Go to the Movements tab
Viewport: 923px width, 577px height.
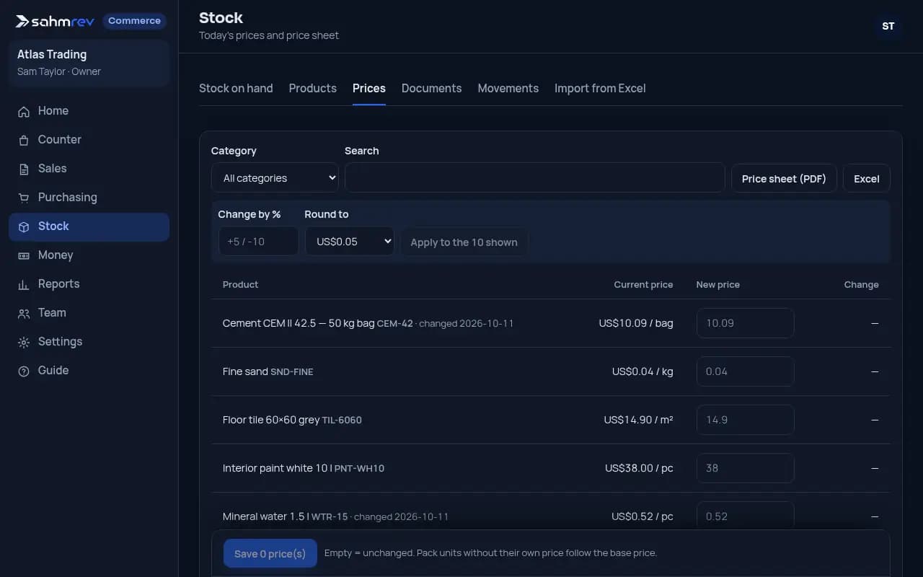508,88
